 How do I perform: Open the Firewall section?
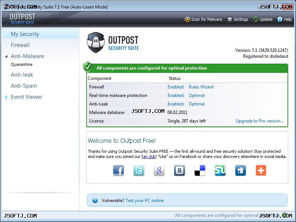pos(20,45)
